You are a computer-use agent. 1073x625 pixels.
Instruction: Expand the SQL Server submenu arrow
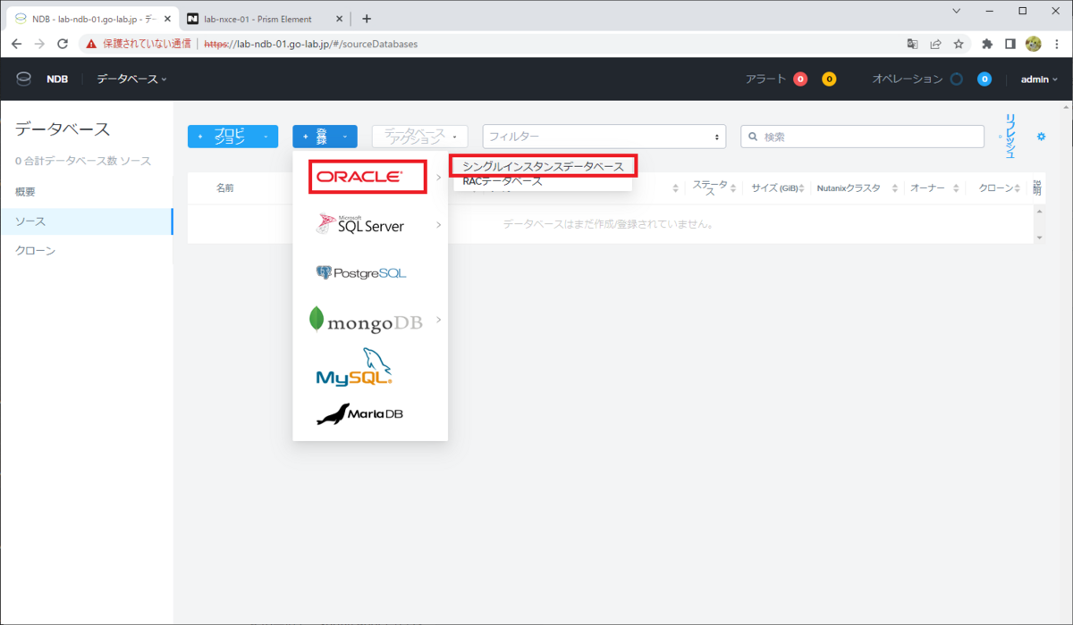pyautogui.click(x=439, y=225)
